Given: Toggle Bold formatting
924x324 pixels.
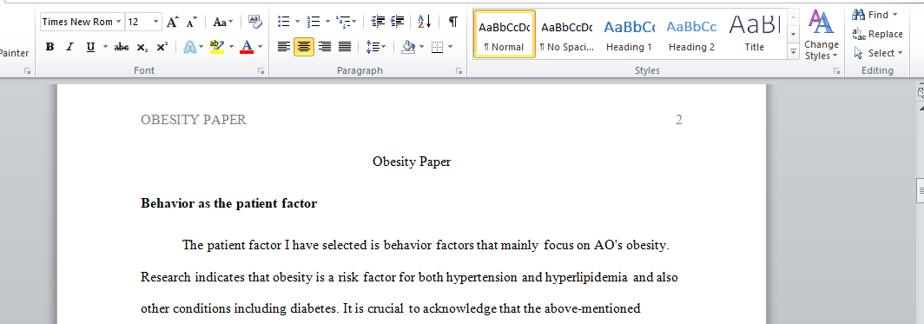Looking at the screenshot, I should (50, 47).
